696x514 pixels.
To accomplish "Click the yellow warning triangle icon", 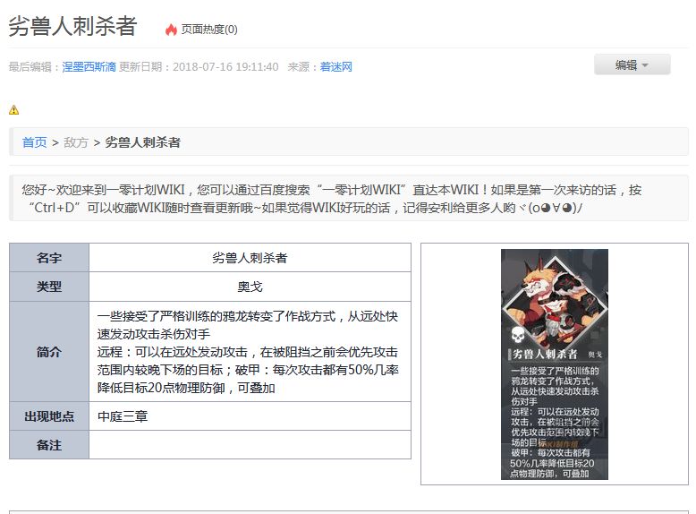I will click(x=13, y=110).
